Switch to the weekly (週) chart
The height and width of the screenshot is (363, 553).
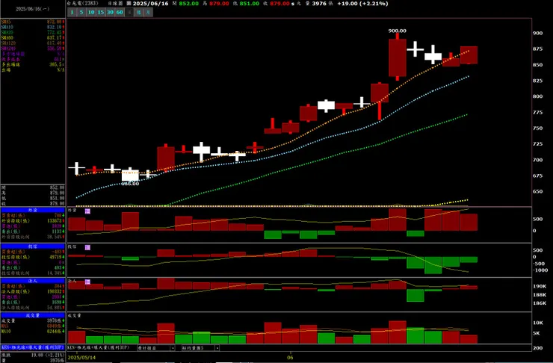pos(139,13)
